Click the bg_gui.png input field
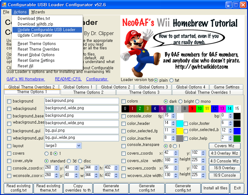Viewport: 248px width, 195px height. (82, 131)
